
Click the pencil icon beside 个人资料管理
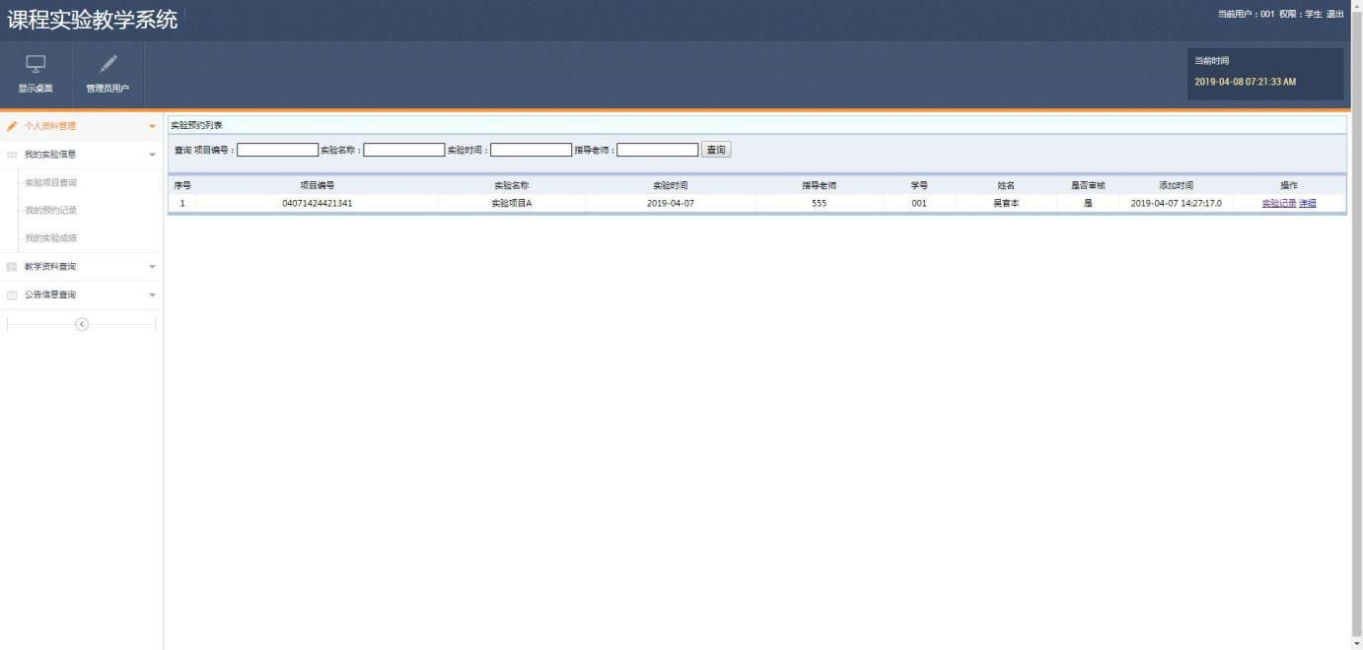[x=12, y=126]
